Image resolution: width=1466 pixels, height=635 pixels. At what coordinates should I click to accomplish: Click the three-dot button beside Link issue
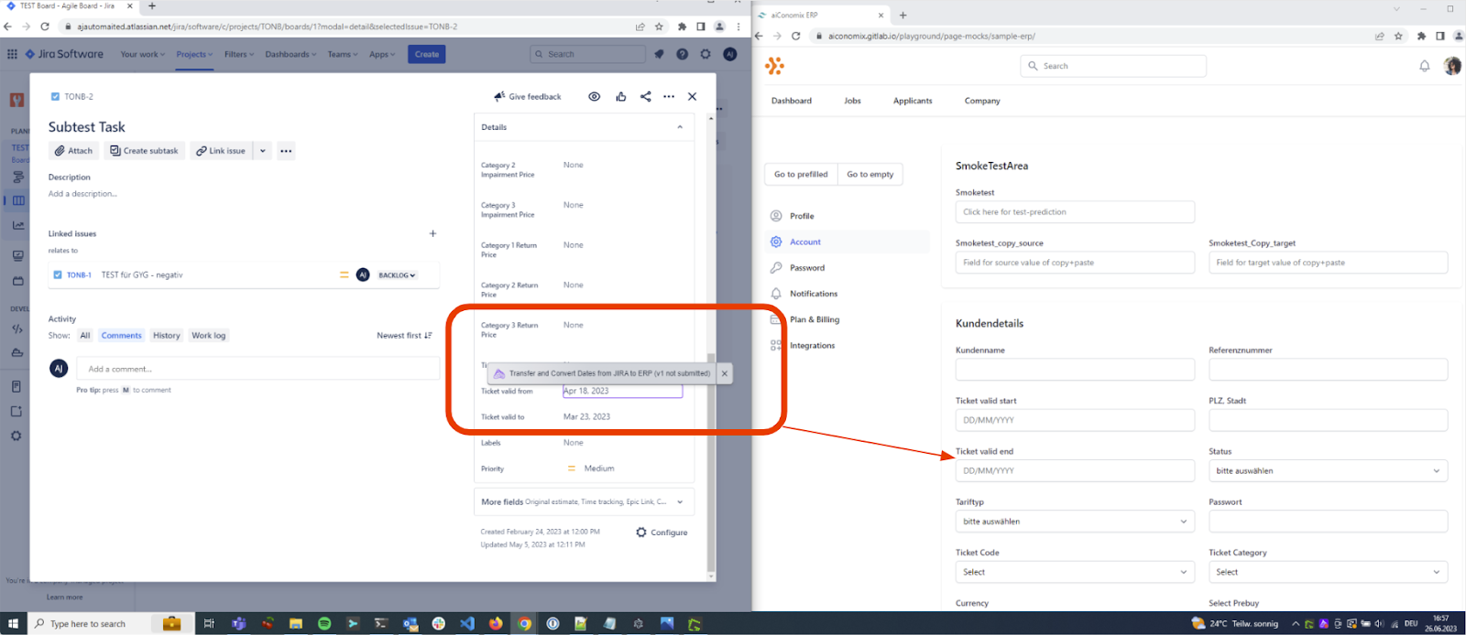click(286, 151)
